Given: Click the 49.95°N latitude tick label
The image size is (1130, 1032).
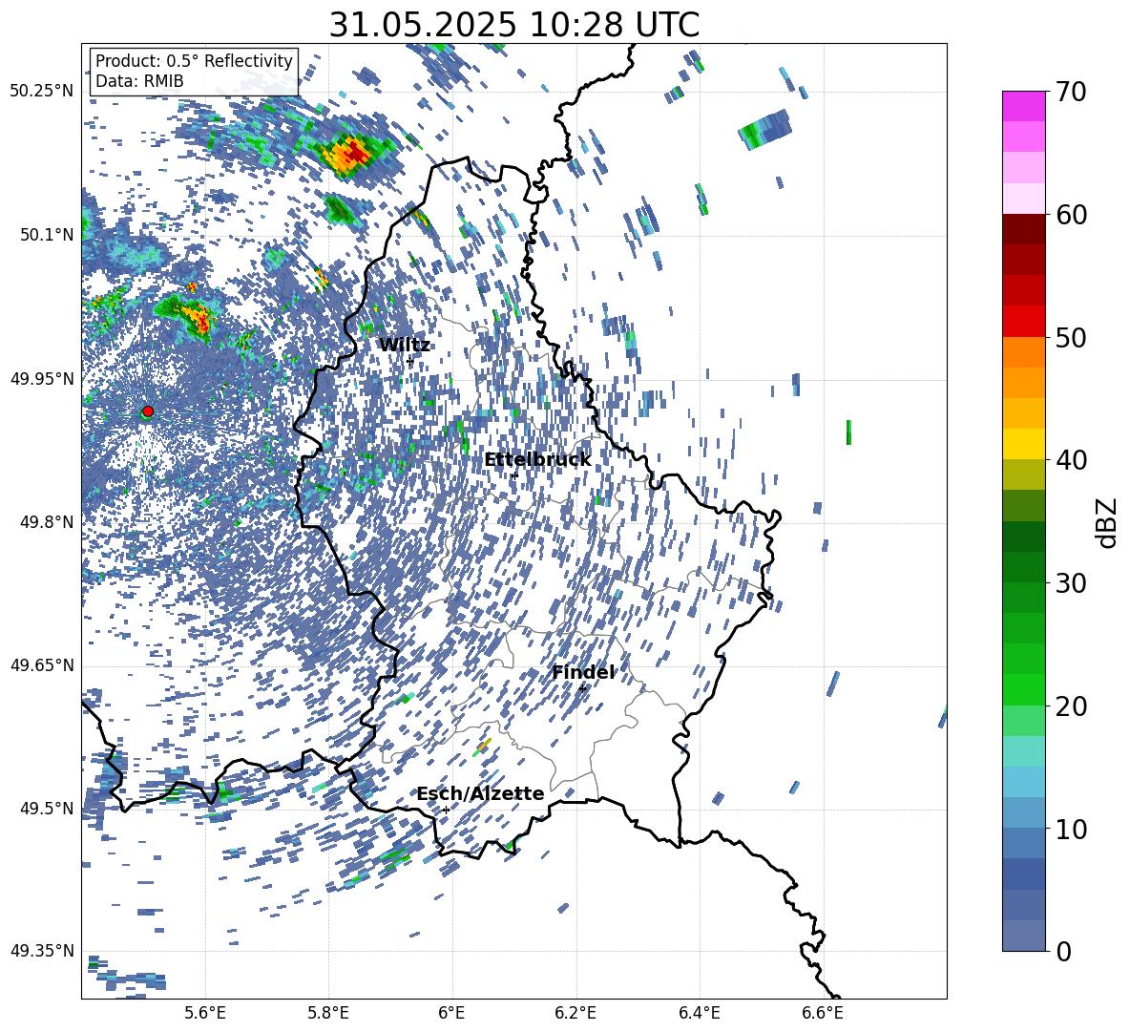Looking at the screenshot, I should click(43, 379).
